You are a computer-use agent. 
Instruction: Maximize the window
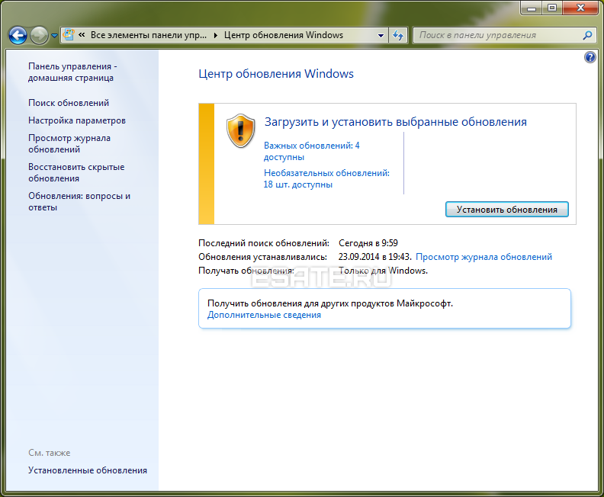(552, 8)
